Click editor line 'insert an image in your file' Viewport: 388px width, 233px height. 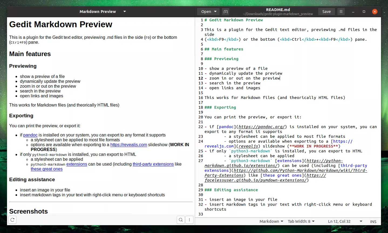(243, 200)
